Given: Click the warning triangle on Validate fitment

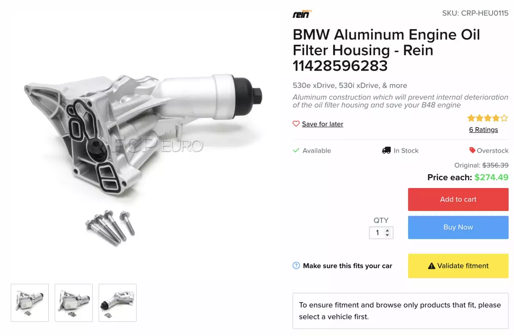Looking at the screenshot, I should tap(432, 266).
